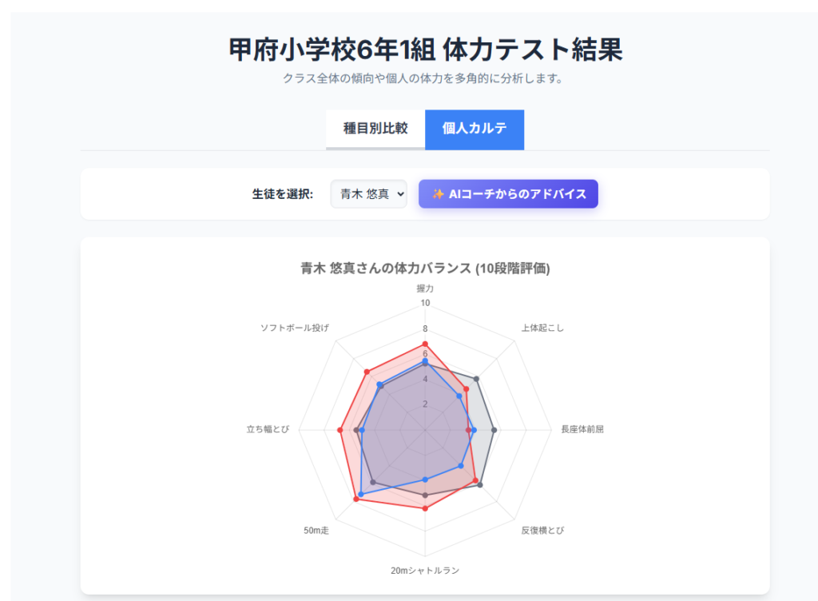
Task: Select the gray data point on the 上体起こし axis
Action: point(477,378)
